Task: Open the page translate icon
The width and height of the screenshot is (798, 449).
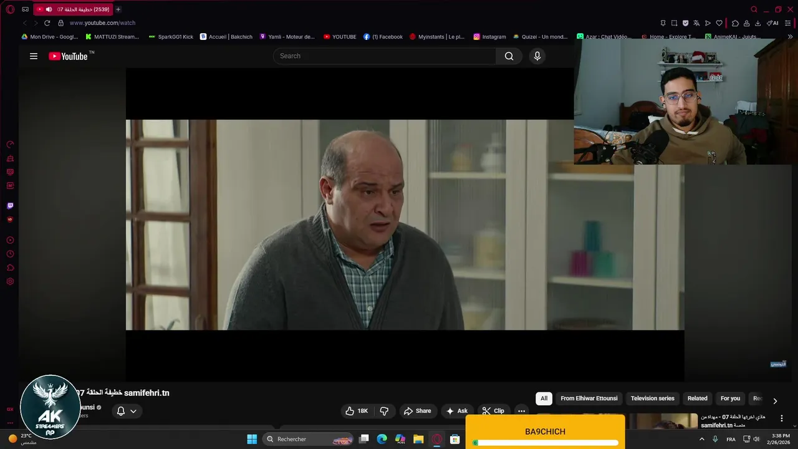Action: pyautogui.click(x=696, y=23)
